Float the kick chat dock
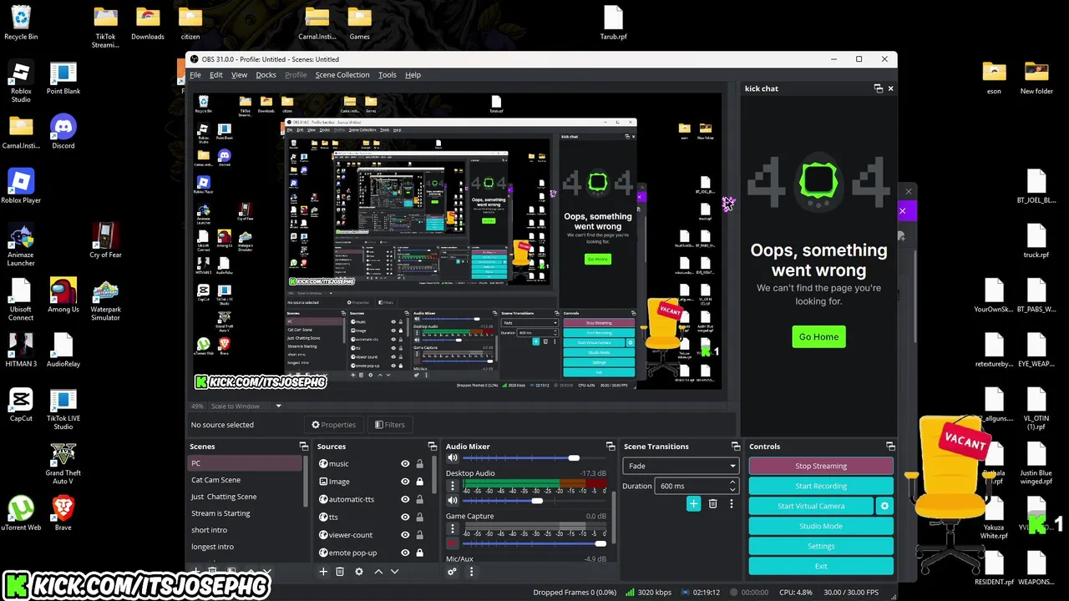1069x601 pixels. [x=878, y=88]
